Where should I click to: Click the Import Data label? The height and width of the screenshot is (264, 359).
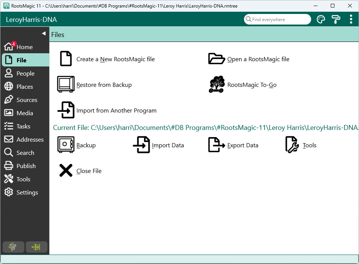(168, 145)
